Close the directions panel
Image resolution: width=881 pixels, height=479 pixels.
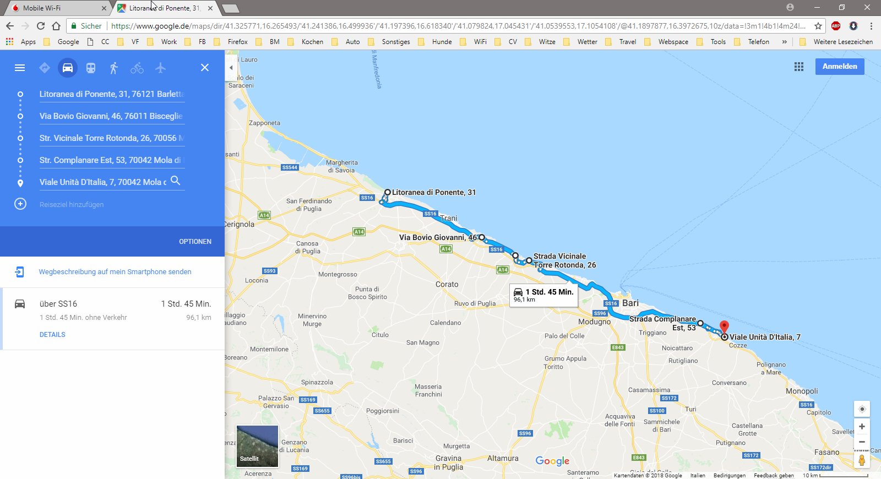(205, 68)
